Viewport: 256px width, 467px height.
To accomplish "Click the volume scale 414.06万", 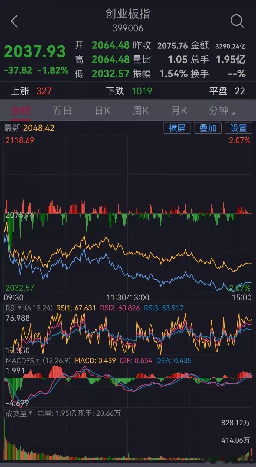I will [235, 440].
